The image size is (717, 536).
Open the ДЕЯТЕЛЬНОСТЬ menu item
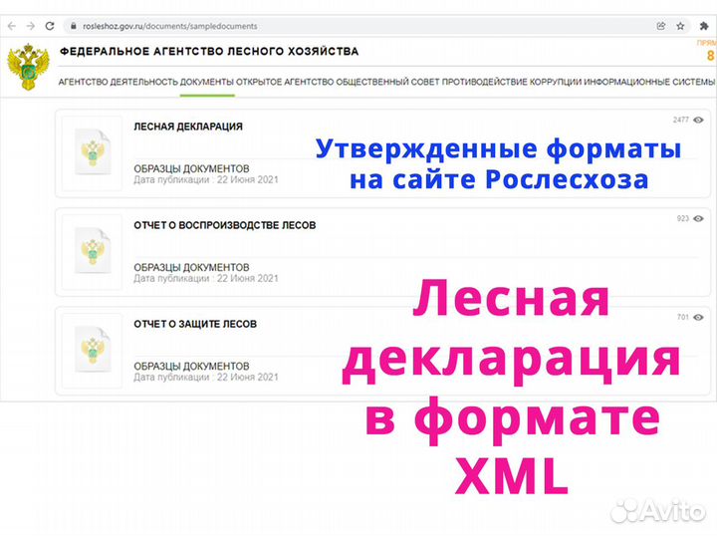[x=144, y=82]
